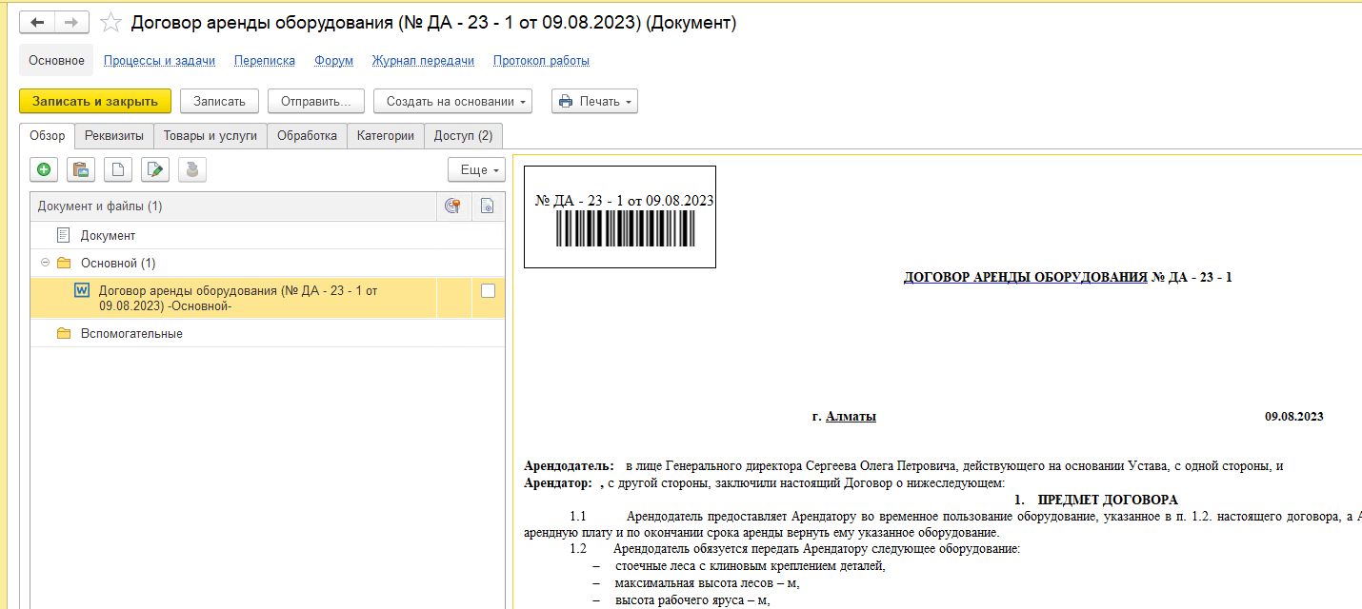Go back using the left arrow button
1362x609 pixels.
(37, 23)
